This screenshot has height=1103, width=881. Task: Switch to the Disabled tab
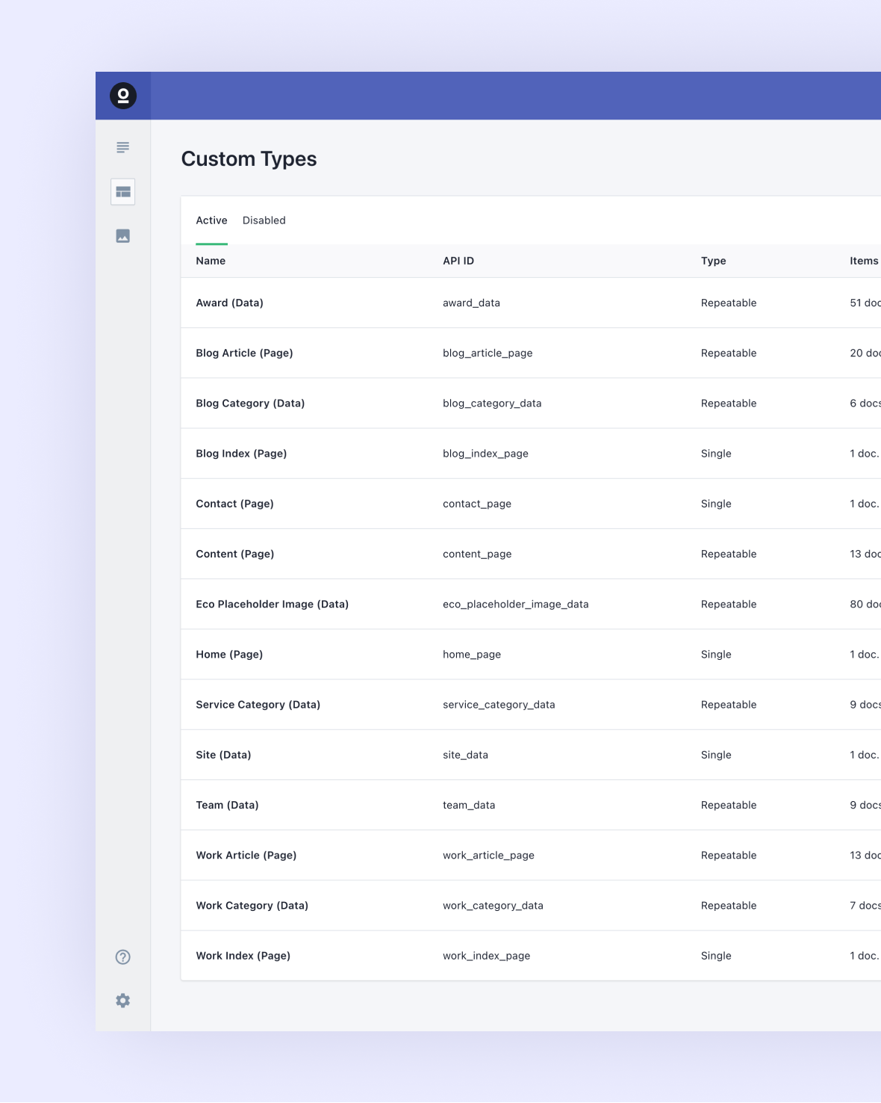pyautogui.click(x=264, y=220)
